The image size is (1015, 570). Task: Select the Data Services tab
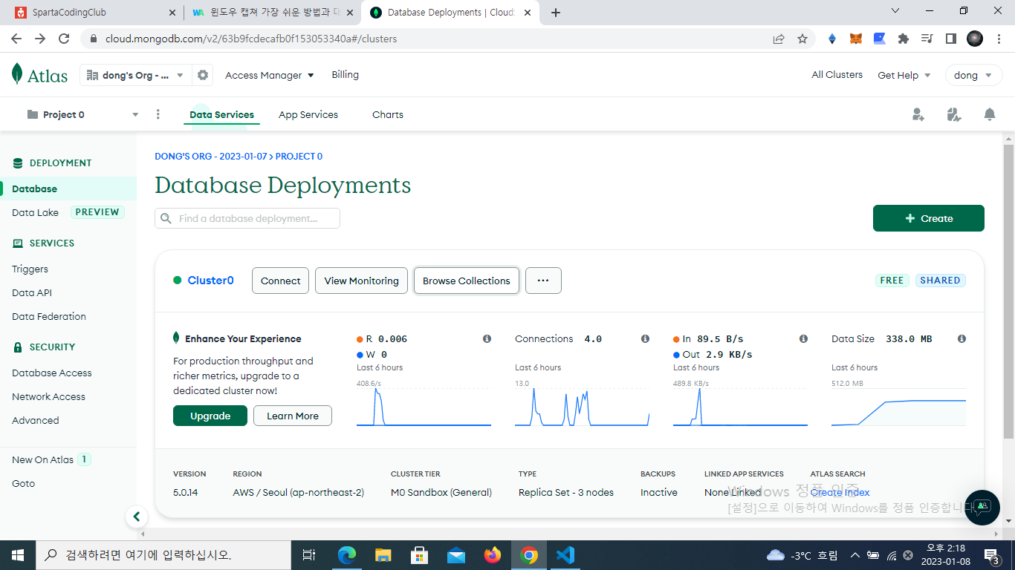(221, 115)
